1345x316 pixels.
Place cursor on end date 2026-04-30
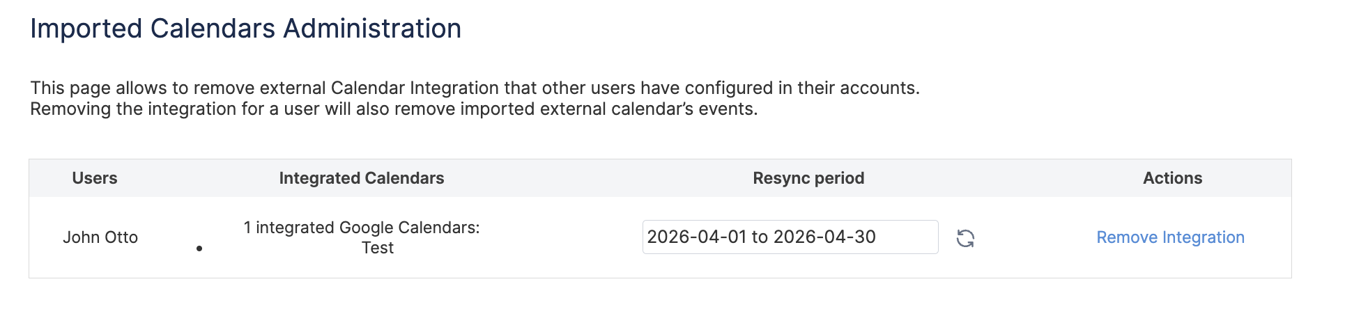(x=824, y=237)
